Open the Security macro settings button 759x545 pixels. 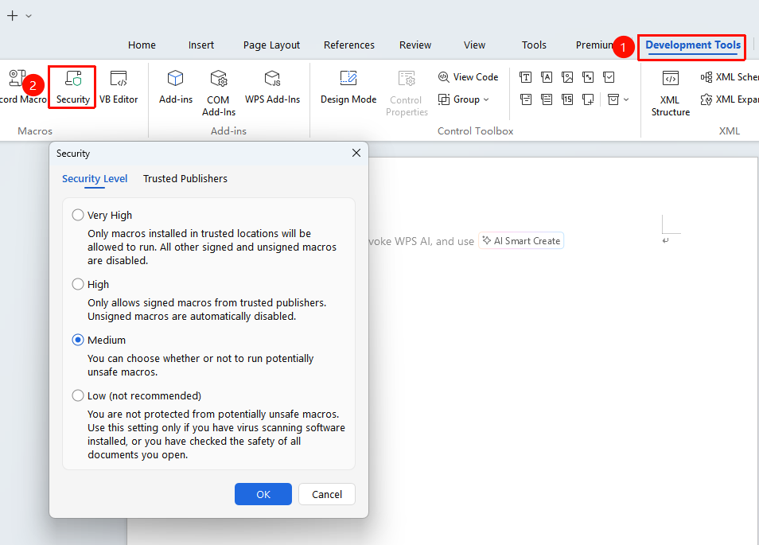point(72,88)
